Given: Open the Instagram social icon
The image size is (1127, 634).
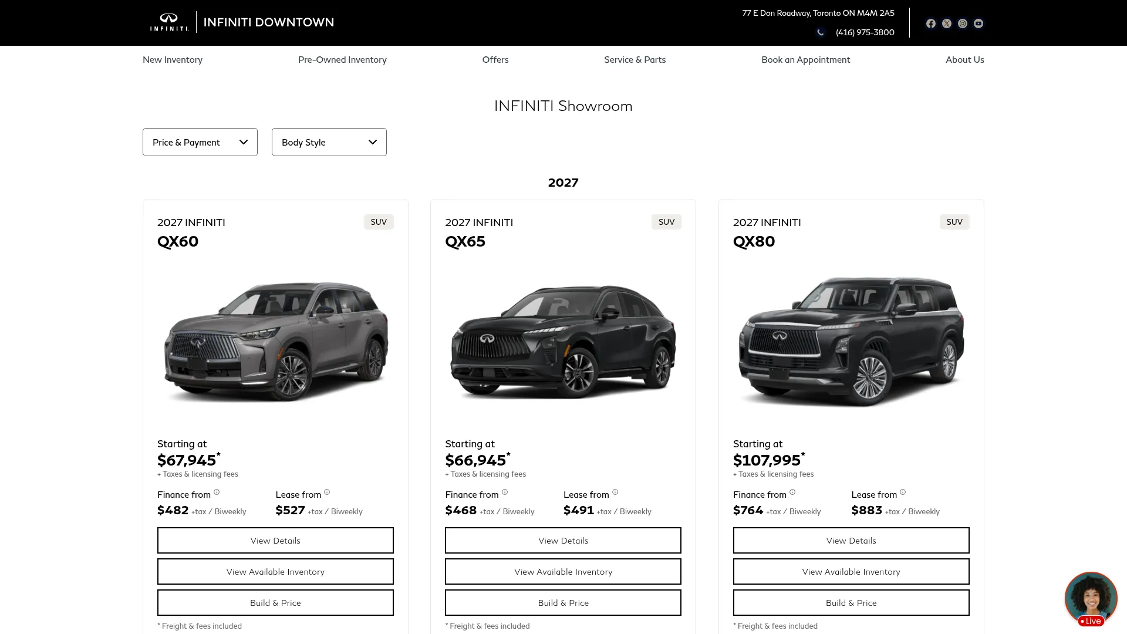Looking at the screenshot, I should (963, 23).
